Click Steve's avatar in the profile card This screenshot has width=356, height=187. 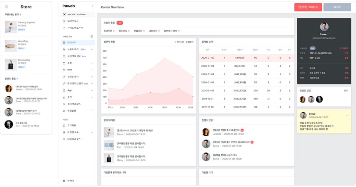pyautogui.click(x=324, y=27)
